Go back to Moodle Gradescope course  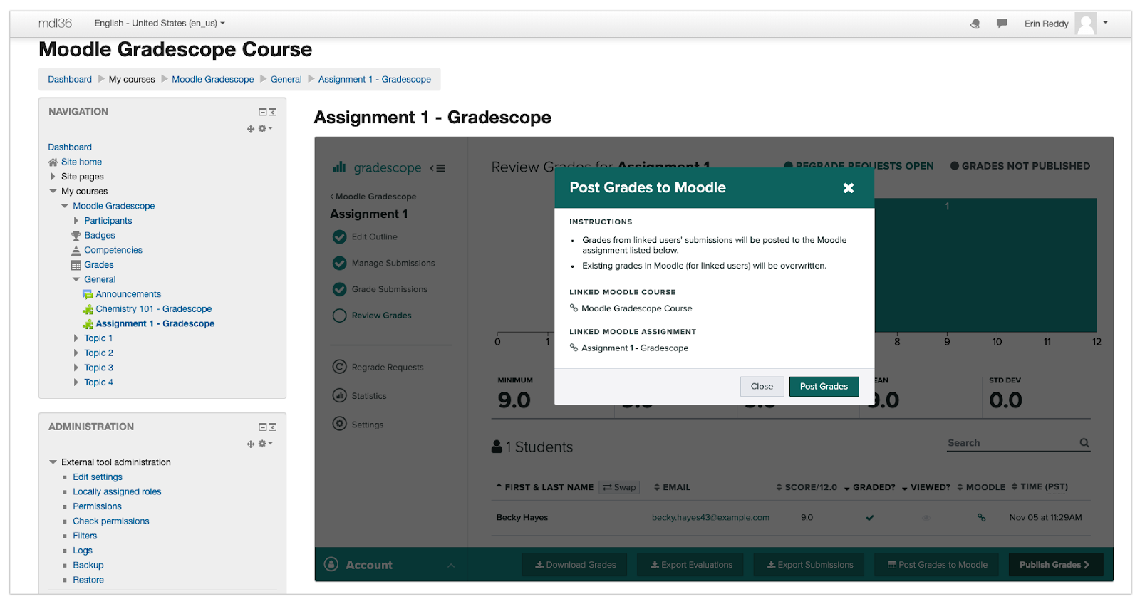(x=373, y=197)
